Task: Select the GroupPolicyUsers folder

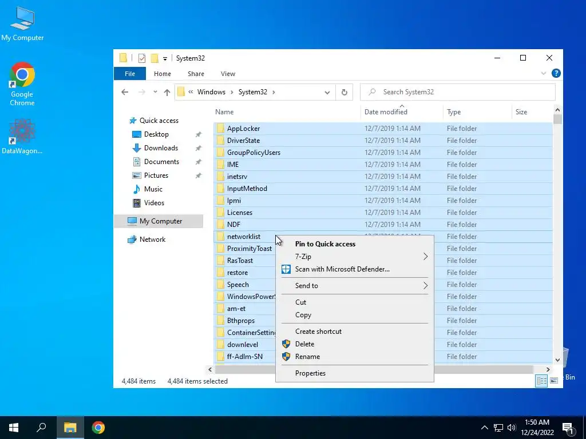Action: coord(383,152)
